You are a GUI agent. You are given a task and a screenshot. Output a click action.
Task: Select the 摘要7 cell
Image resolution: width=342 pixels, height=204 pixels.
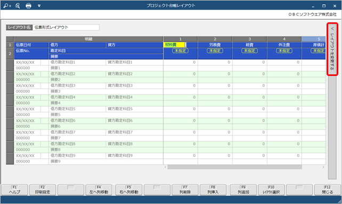point(106,138)
